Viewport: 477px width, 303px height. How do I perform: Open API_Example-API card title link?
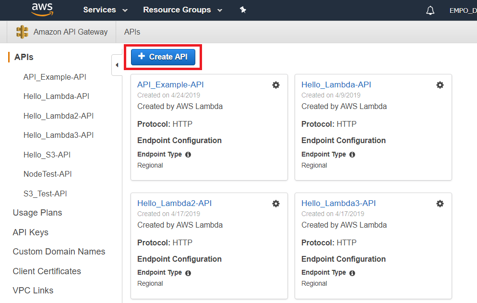170,85
